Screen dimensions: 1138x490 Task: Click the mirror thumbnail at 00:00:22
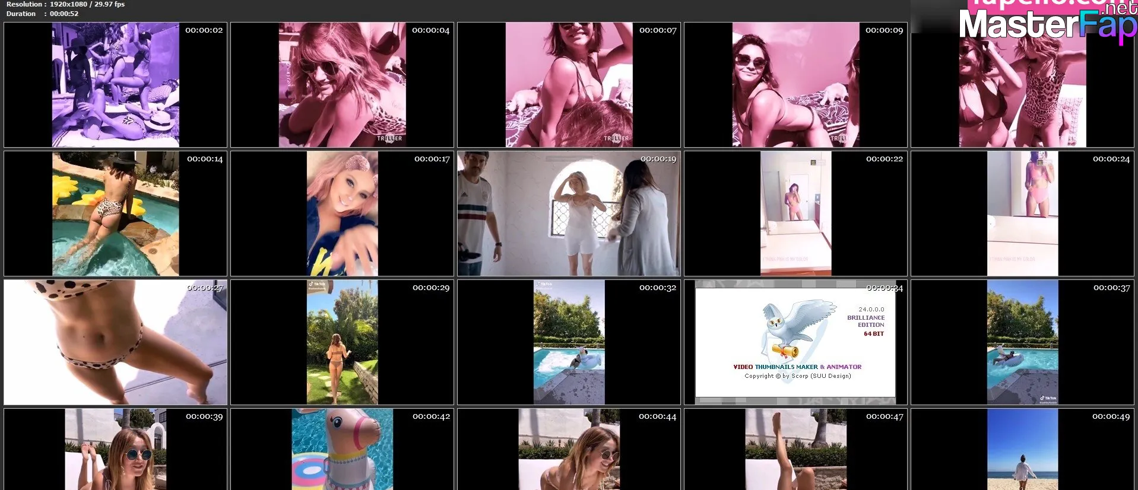pyautogui.click(x=795, y=214)
